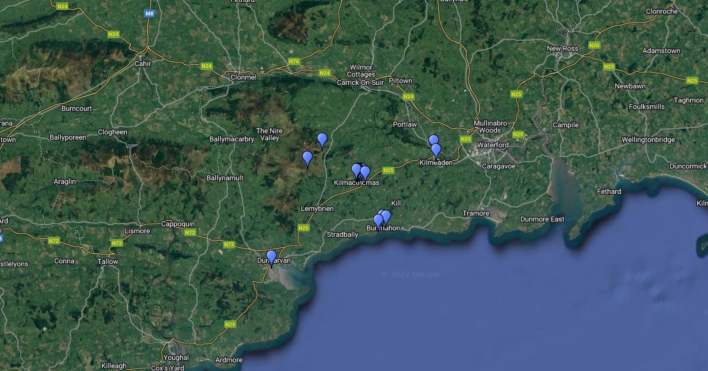Click the blue map pin at Dungarvan
The image size is (708, 371).
point(271,259)
